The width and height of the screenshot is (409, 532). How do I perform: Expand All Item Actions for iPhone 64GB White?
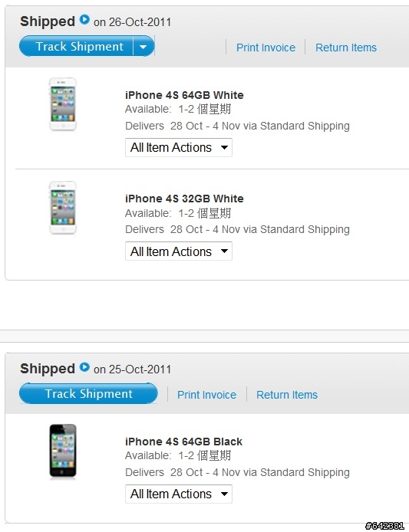(x=179, y=148)
